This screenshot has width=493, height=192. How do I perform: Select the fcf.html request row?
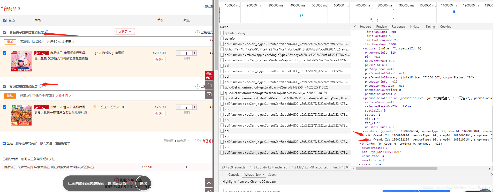[285, 49]
